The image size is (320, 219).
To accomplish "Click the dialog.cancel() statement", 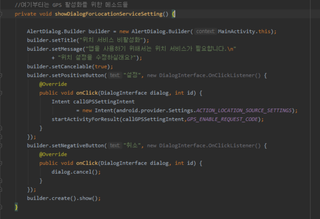I will (76, 172).
